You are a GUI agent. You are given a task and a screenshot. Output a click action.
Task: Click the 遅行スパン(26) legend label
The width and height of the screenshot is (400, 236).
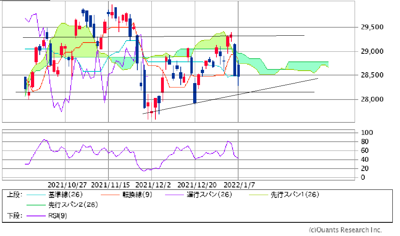209,195
